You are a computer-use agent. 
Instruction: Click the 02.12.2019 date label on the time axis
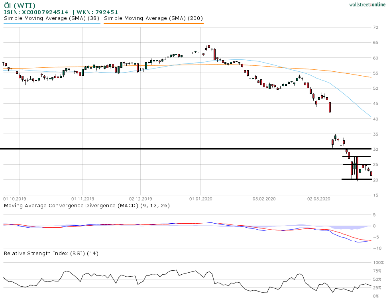140,198
